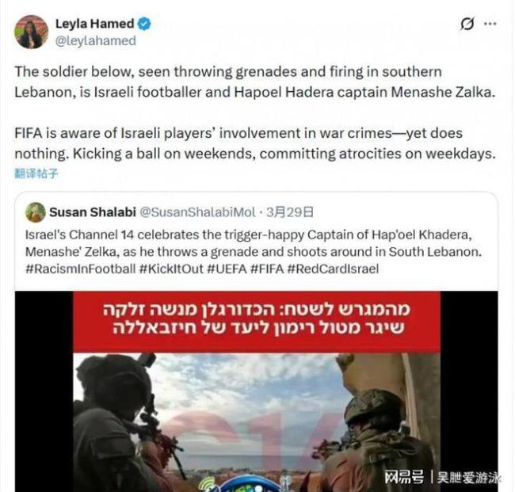Viewport: 515px width, 492px height.
Task: Open the three-dot more options menu
Action: 490,24
